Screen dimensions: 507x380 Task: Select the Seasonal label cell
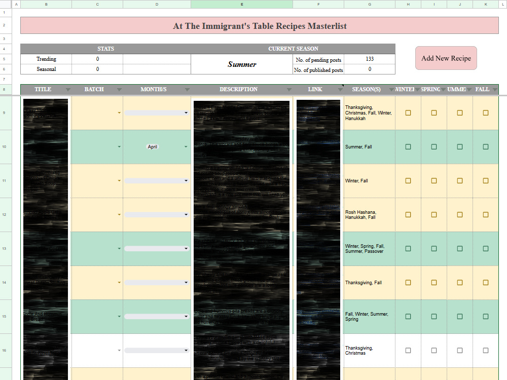(46, 69)
